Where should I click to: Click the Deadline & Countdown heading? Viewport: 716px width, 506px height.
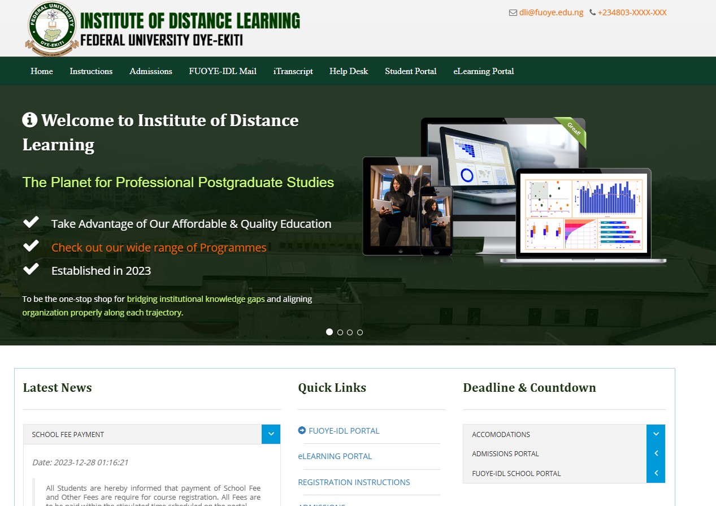(x=530, y=388)
